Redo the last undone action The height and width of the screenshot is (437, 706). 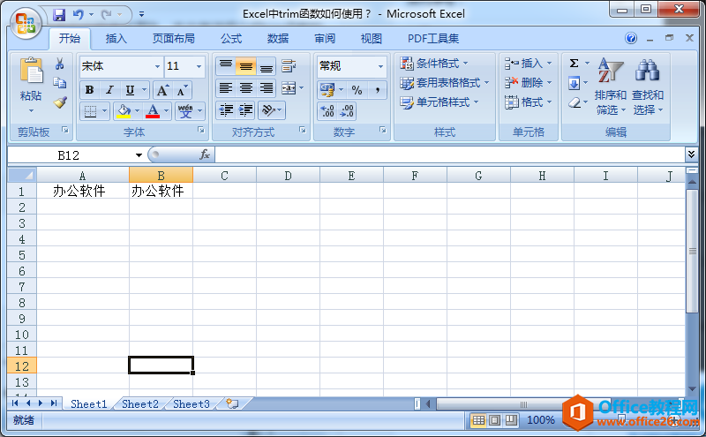pyautogui.click(x=106, y=15)
